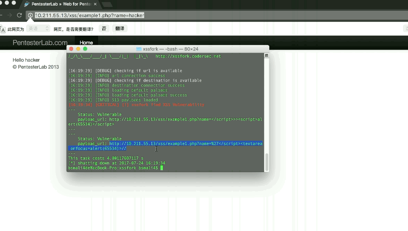This screenshot has height=231, width=408.
Task: Open the partially visible translation options button
Action: tap(406, 29)
